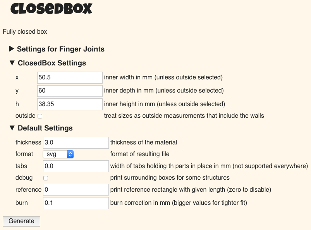Click the Generate button

click(21, 221)
